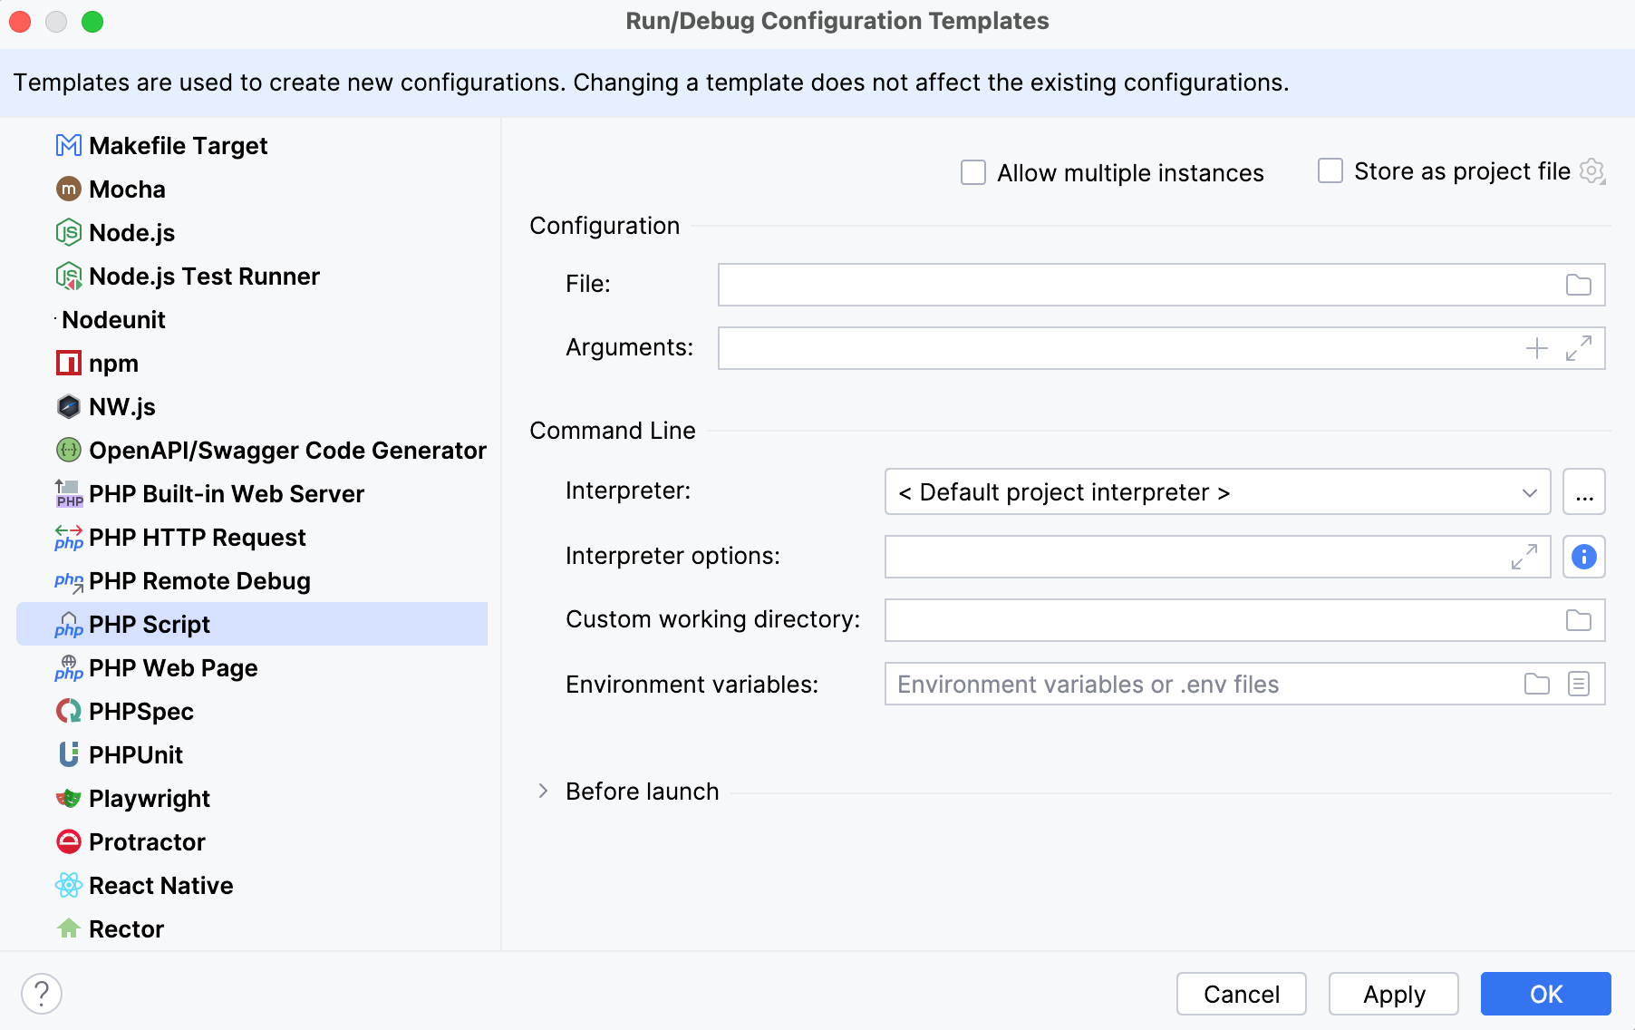Click OK to confirm changes
The height and width of the screenshot is (1030, 1635).
(1545, 994)
